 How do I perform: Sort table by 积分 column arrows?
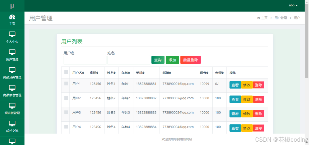tap(207, 73)
